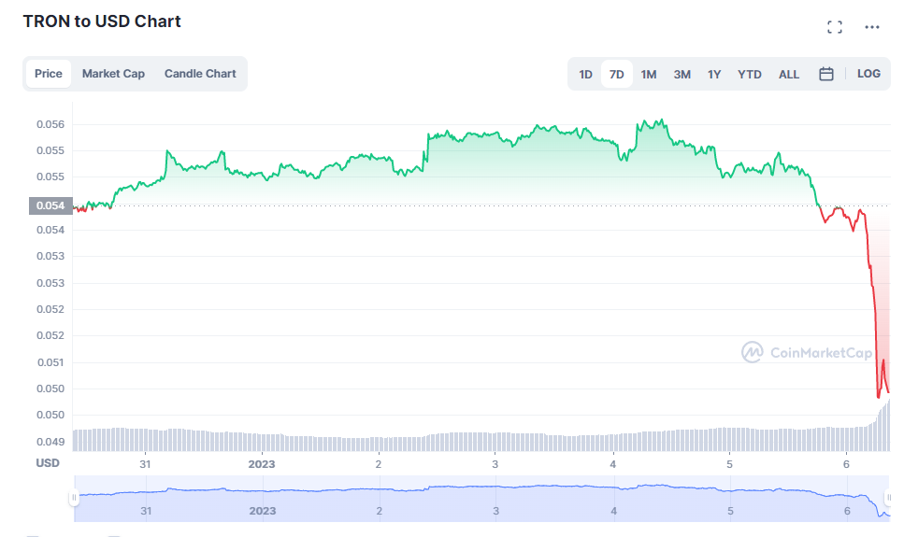Open the fullscreen chart view icon
The image size is (904, 537).
click(x=834, y=27)
